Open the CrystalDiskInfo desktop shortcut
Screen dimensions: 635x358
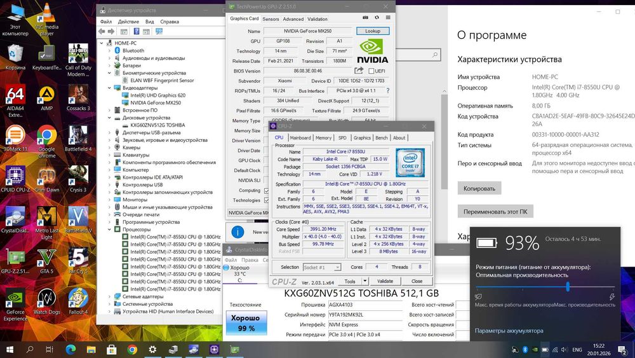15,220
